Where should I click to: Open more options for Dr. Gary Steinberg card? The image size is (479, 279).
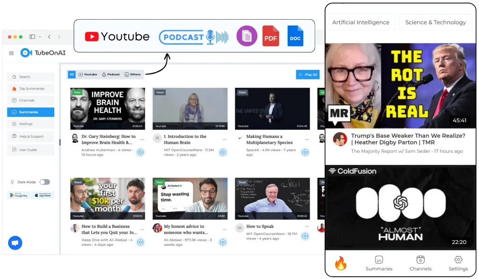(142, 139)
